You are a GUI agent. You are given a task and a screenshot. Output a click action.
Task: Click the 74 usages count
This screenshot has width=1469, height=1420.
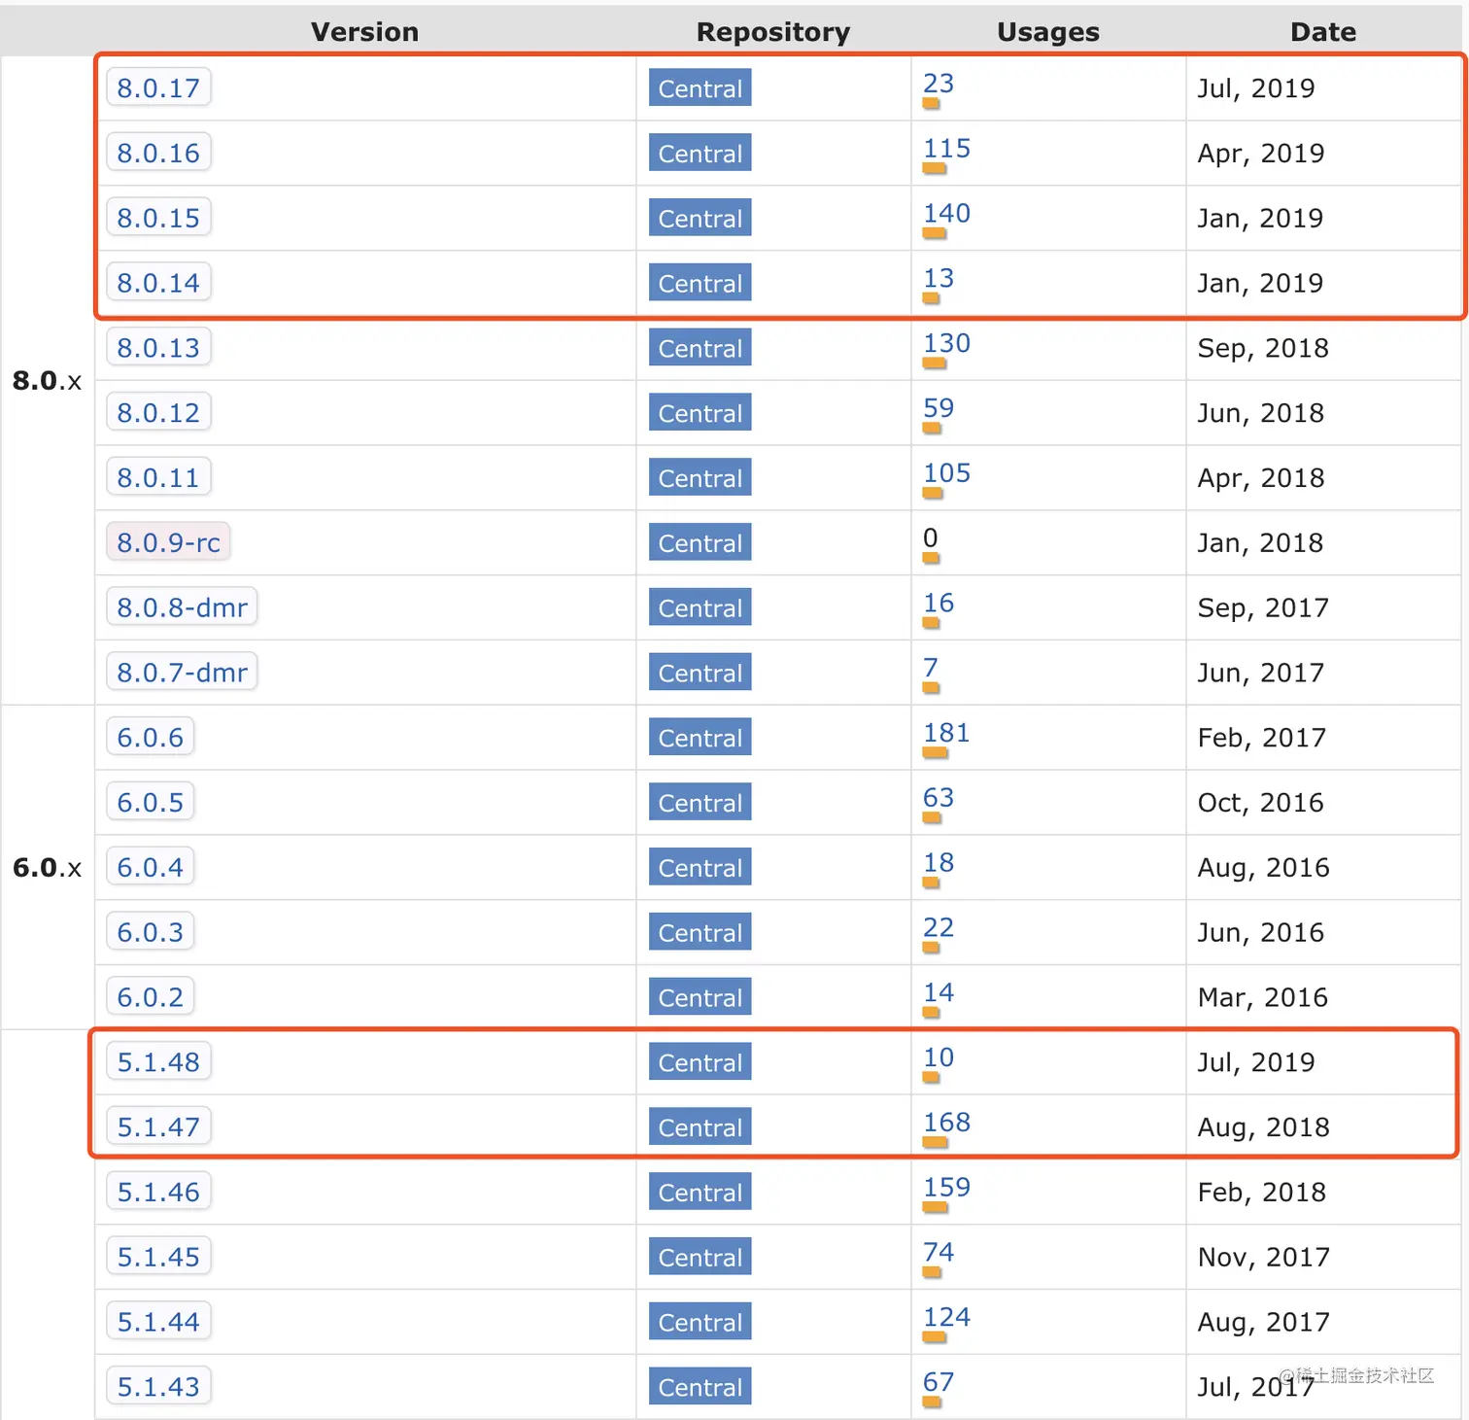click(x=939, y=1253)
